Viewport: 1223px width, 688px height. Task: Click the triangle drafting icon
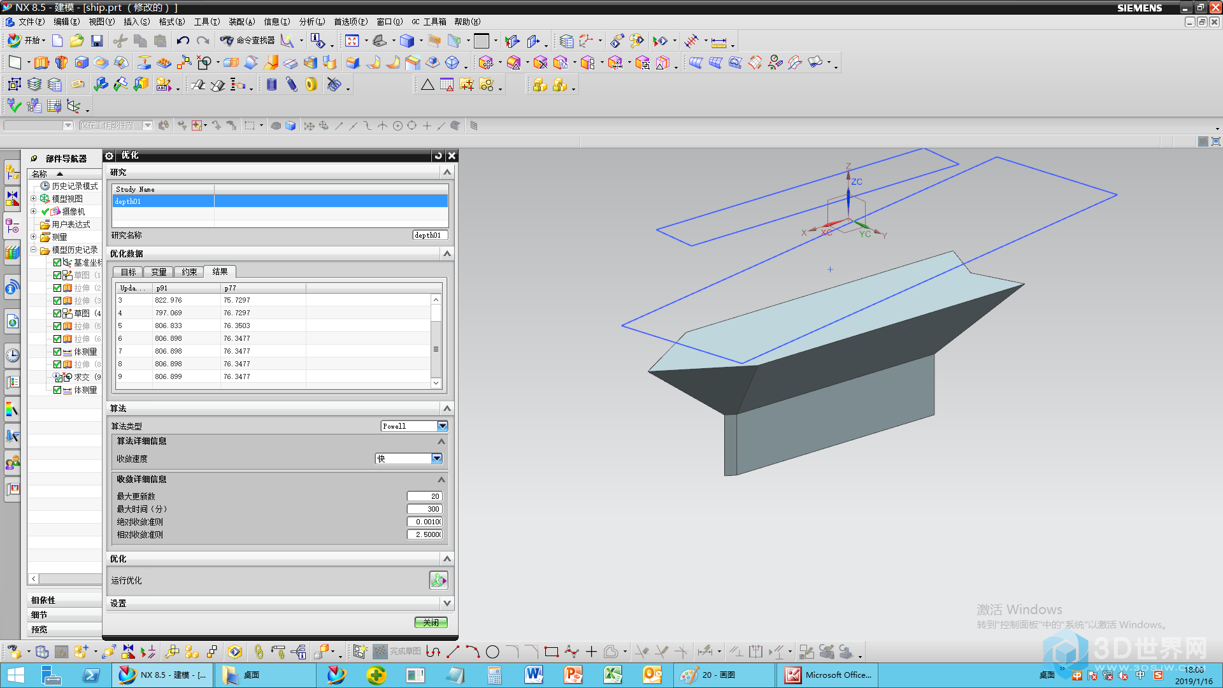tap(427, 85)
